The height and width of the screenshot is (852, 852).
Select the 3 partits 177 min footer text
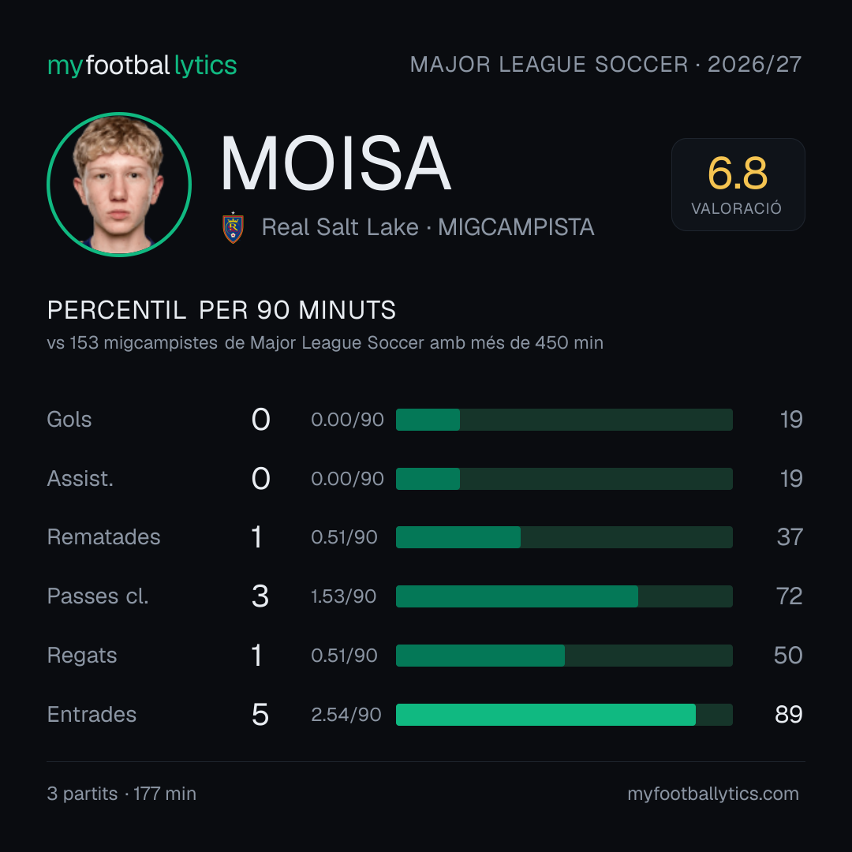121,794
